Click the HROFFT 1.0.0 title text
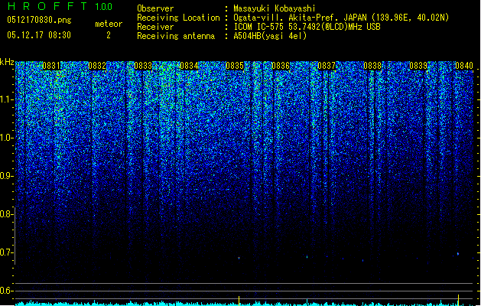 (60, 6)
